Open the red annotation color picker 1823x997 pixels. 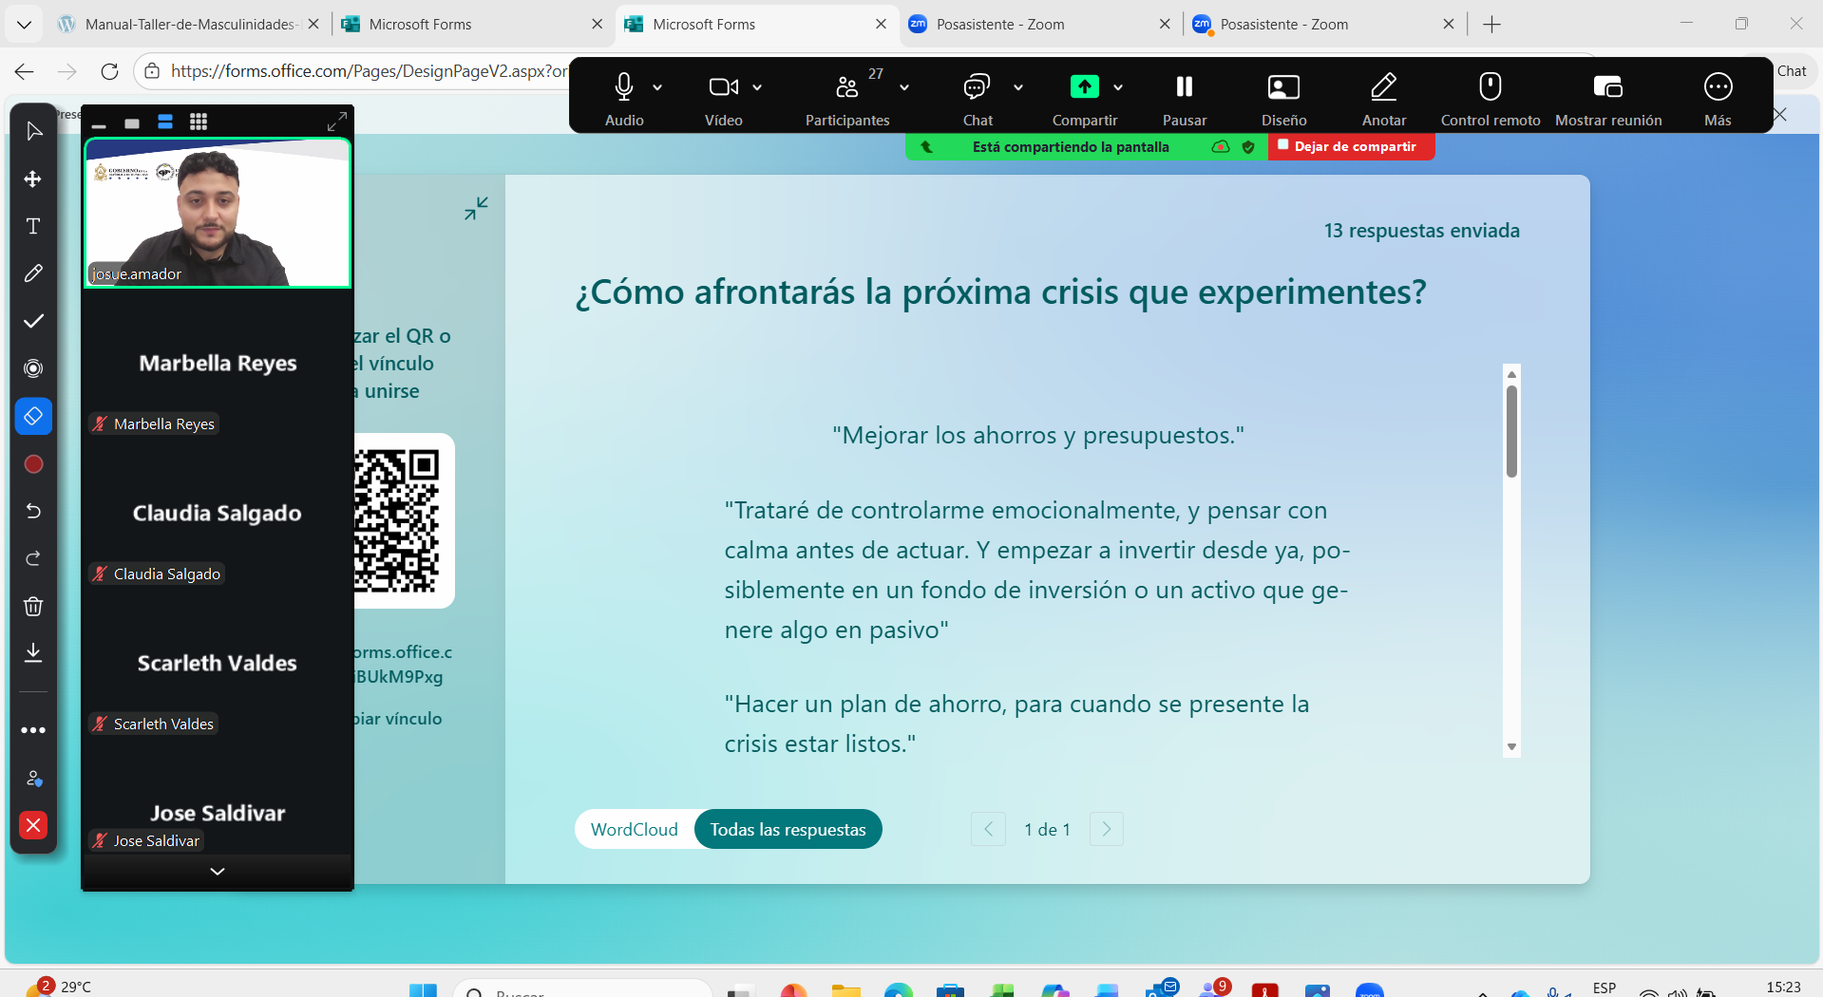coord(33,463)
